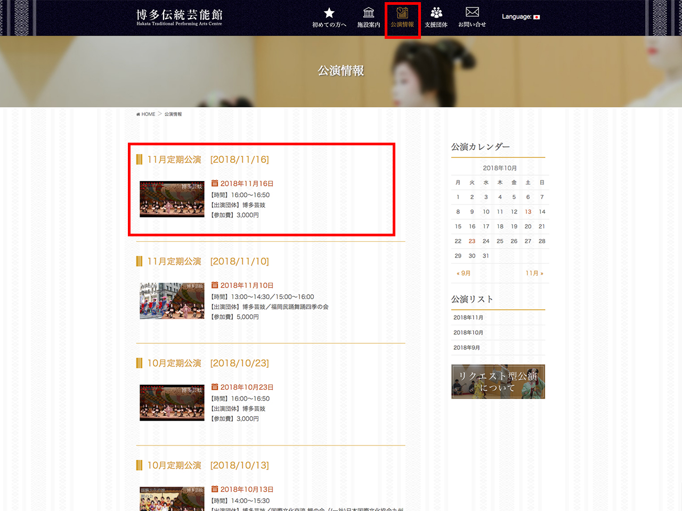Click the Japanese flag language icon
This screenshot has width=682, height=511.
tap(537, 17)
